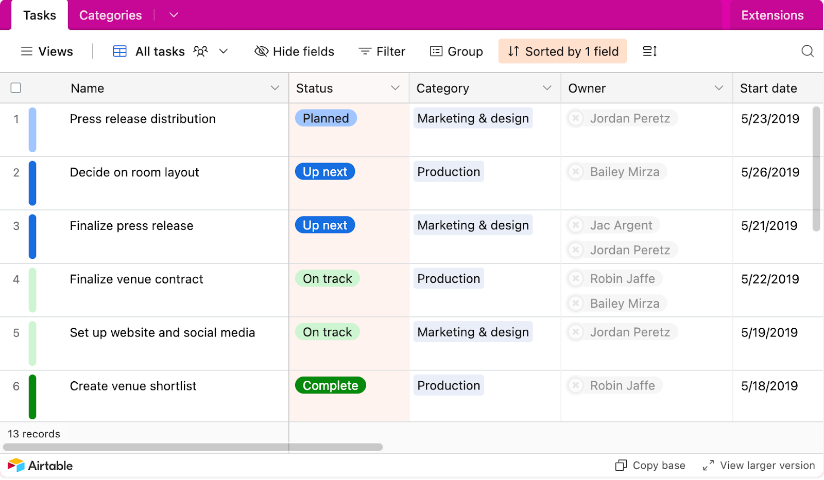Click the Copy base icon
Screen dimensions: 824x480
point(621,466)
